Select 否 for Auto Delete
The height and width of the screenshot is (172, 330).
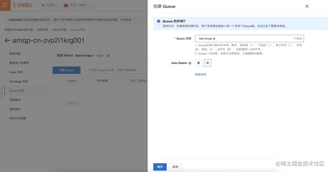pos(207,63)
